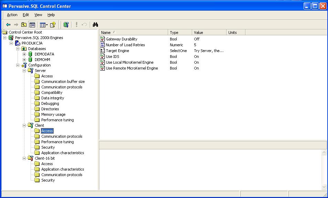Click the Client configuration node icon

click(31, 125)
